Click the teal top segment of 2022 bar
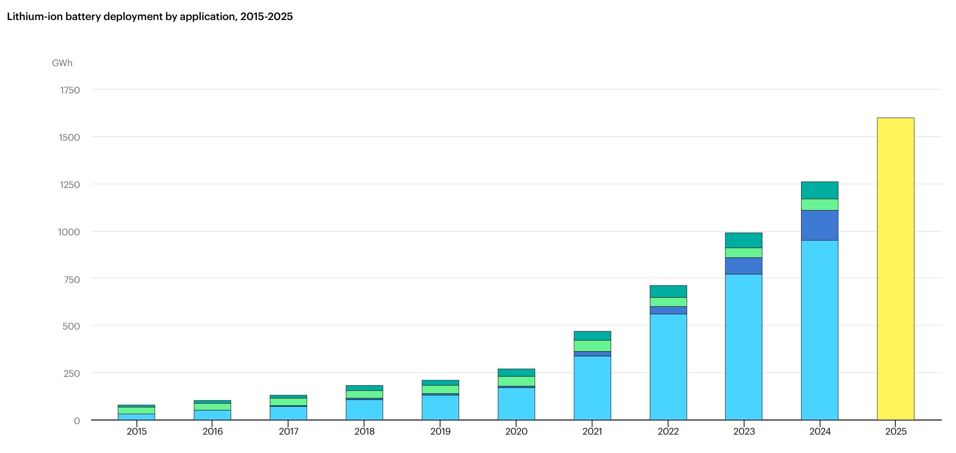956x453 pixels. 668,291
